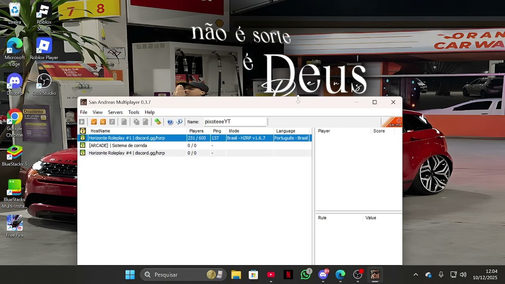
Task: Open Lixeira recycle bin desktop icon
Action: (x=15, y=13)
